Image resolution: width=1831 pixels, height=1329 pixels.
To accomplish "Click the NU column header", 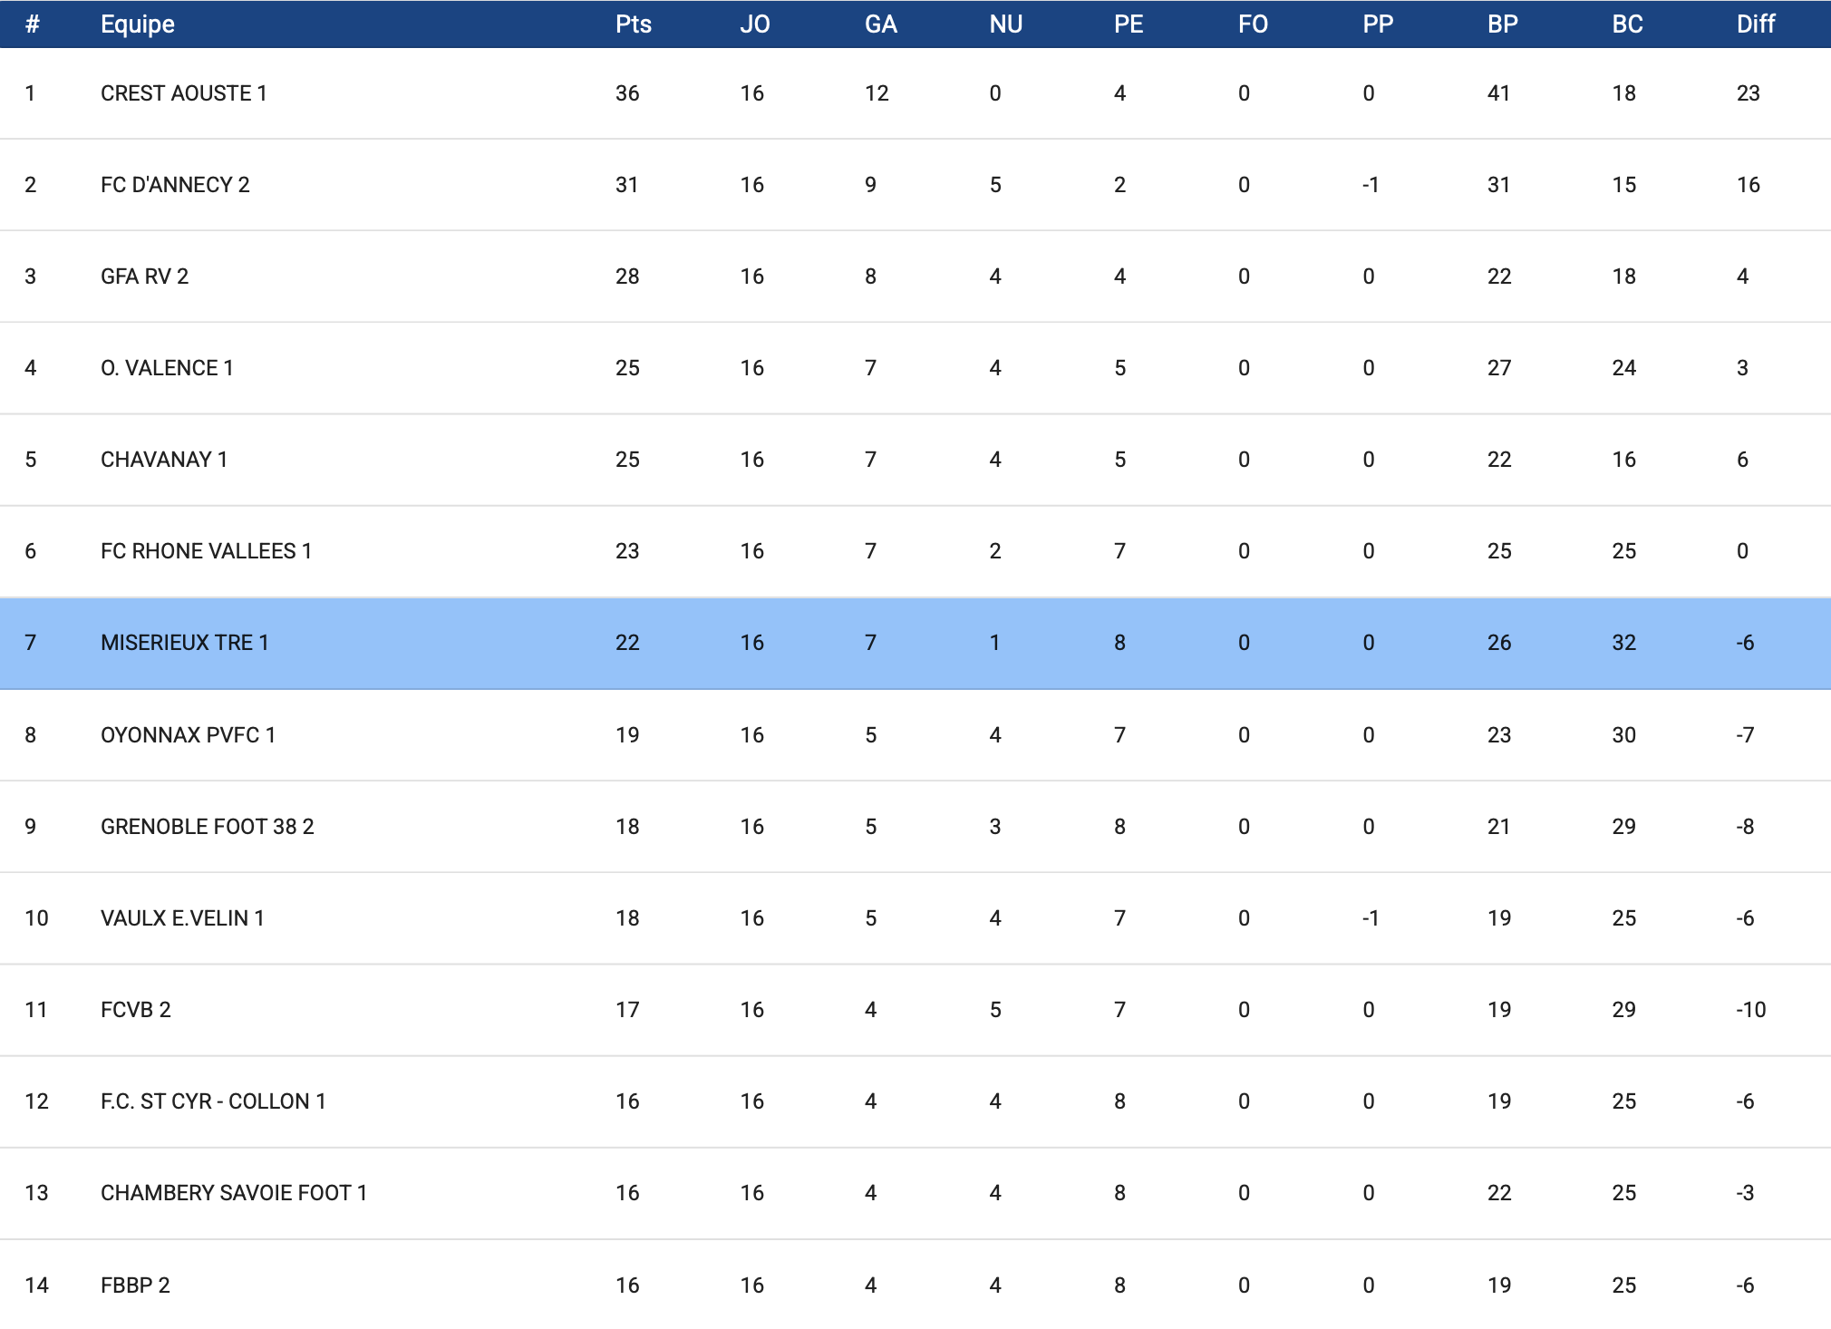I will tap(1005, 24).
